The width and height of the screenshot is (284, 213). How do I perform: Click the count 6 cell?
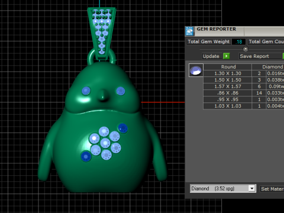pos(259,86)
